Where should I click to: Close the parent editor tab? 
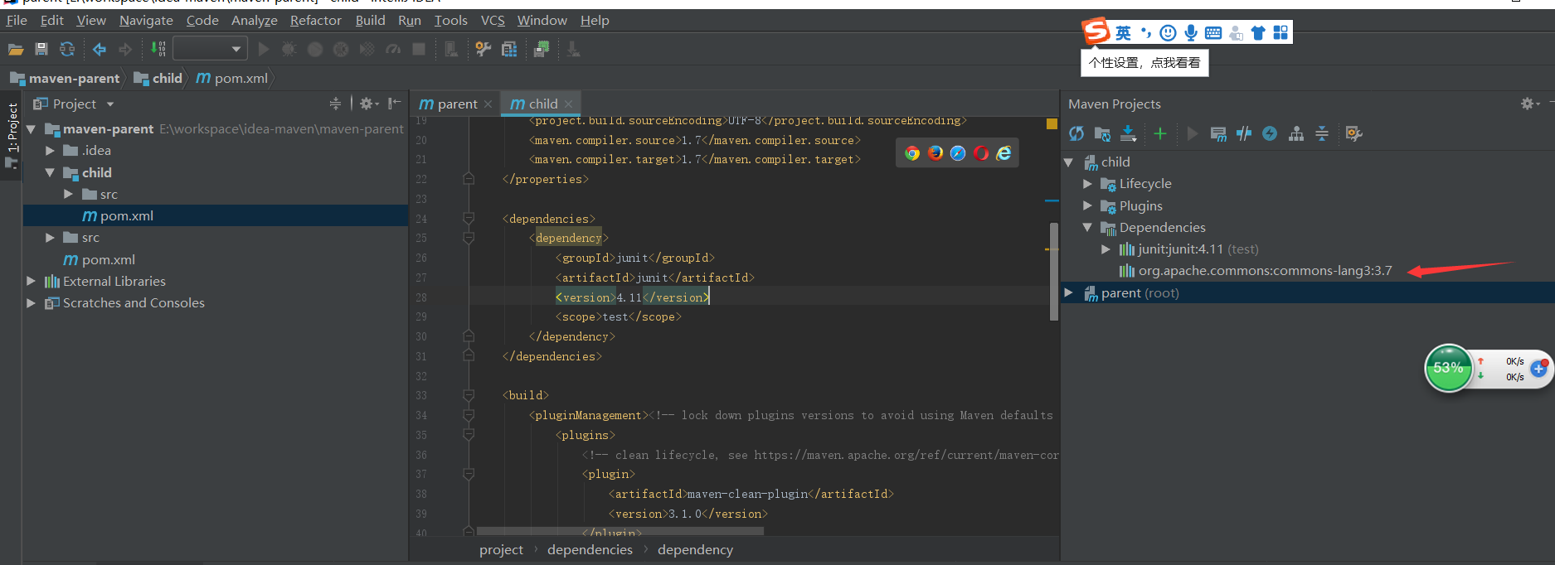[x=488, y=104]
